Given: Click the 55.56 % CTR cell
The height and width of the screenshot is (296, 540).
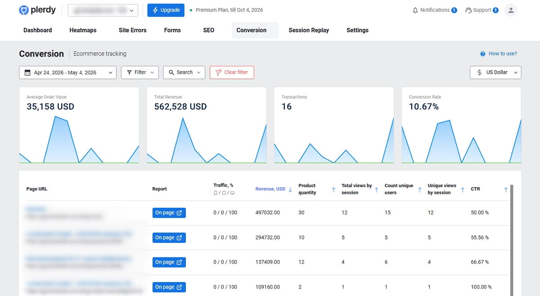Looking at the screenshot, I should [x=480, y=238].
